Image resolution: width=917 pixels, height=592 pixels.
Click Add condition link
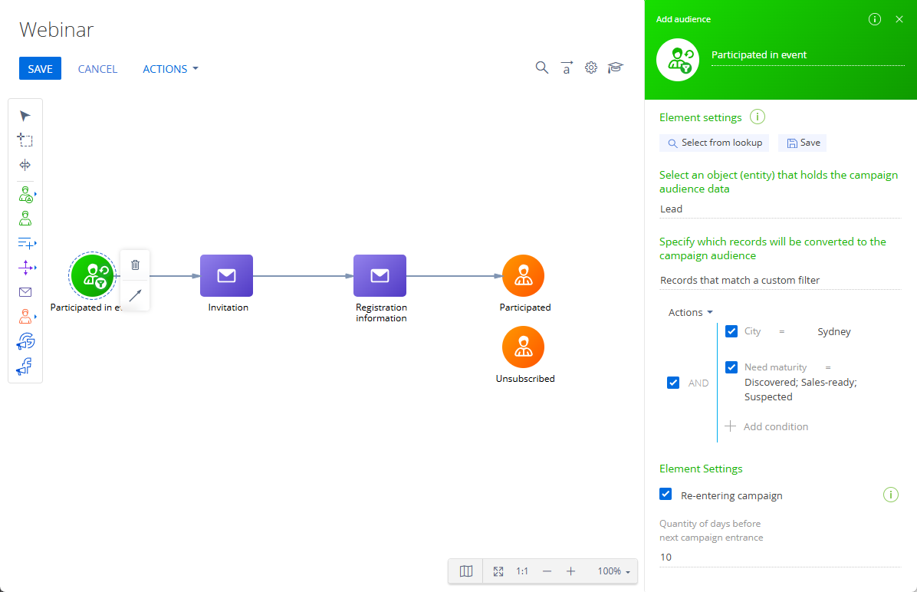coord(767,426)
